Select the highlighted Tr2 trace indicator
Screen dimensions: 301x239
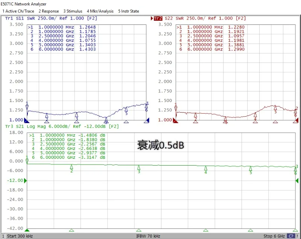(158, 18)
